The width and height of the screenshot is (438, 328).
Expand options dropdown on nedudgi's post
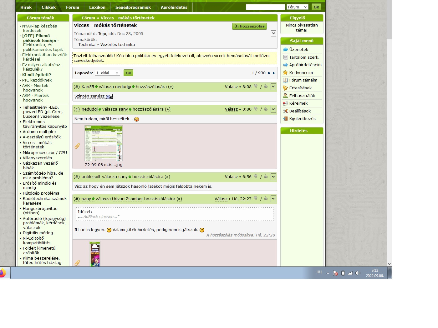pos(273,109)
